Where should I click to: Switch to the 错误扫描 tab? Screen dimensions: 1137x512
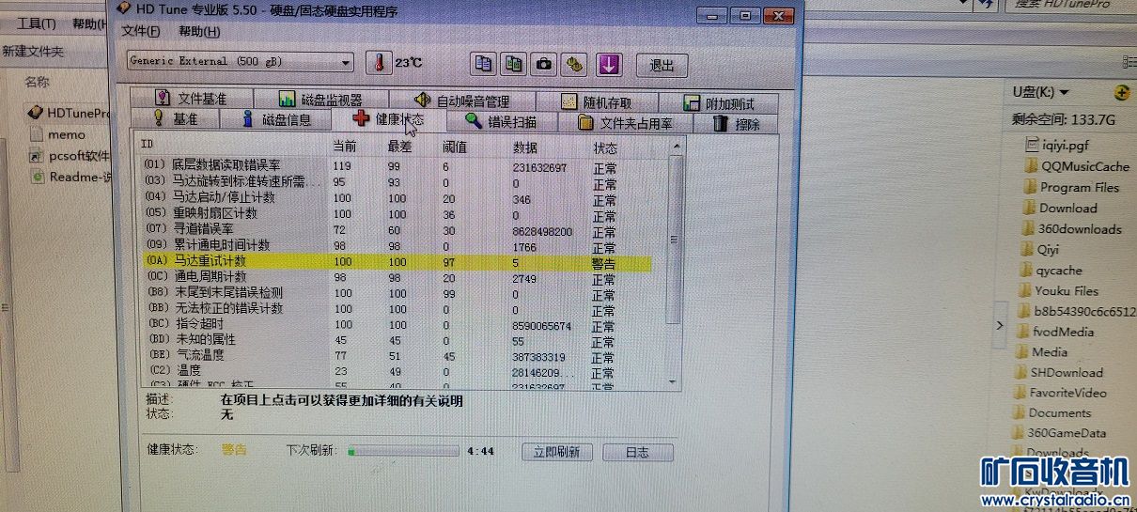coord(501,122)
